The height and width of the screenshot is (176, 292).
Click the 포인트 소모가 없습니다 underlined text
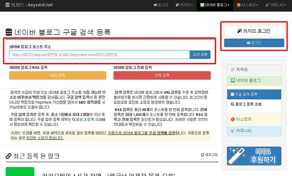[45, 138]
